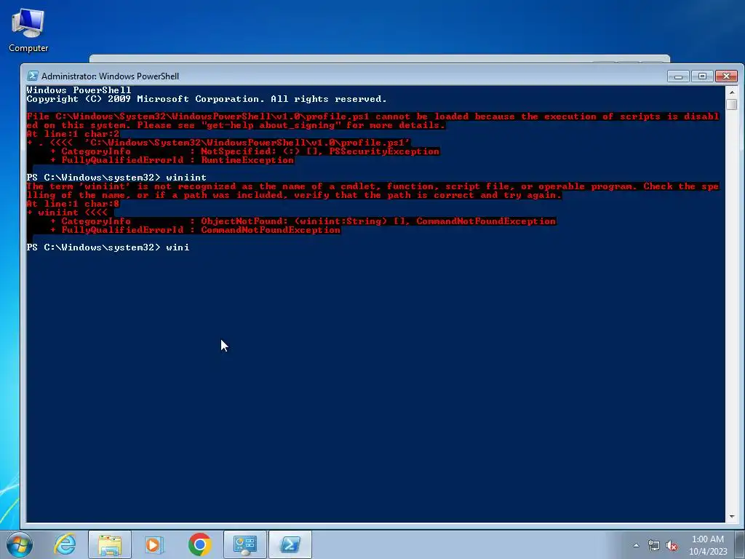Click the muted volume tray icon
Screen dimensions: 745x559
pos(672,545)
